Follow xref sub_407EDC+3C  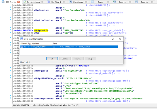[111, 23]
